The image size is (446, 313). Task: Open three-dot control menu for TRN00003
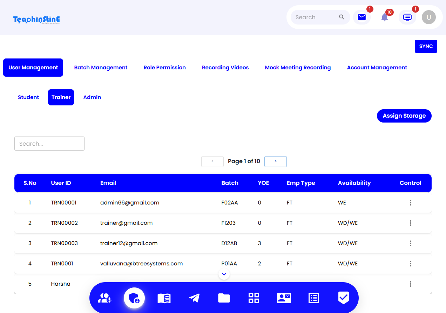[410, 243]
